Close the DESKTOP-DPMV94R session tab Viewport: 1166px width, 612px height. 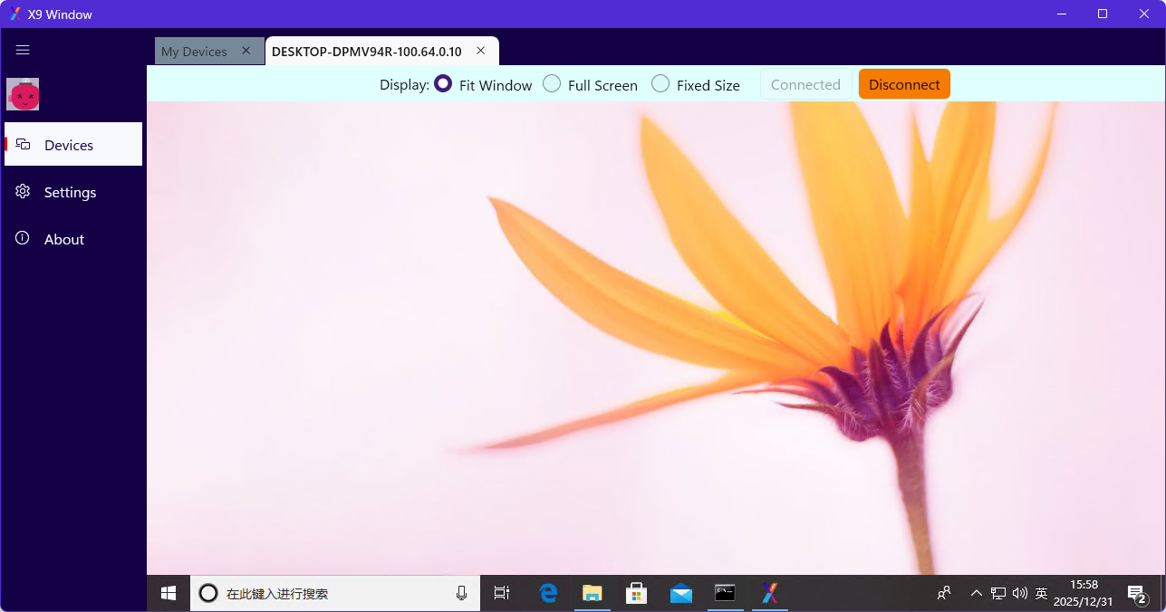tap(481, 51)
